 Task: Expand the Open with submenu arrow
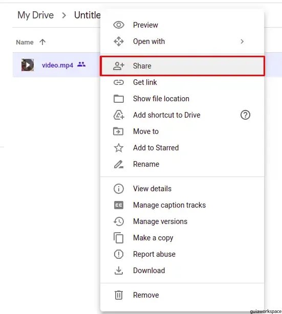click(242, 41)
